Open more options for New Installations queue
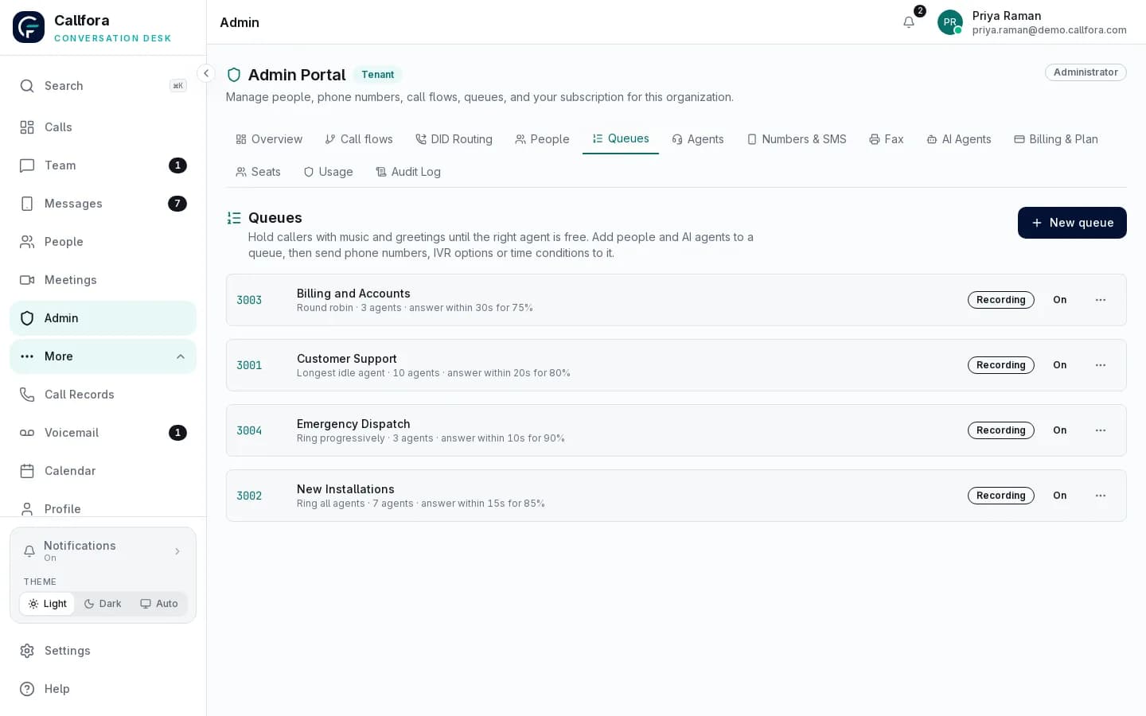1146x716 pixels. [x=1101, y=496]
